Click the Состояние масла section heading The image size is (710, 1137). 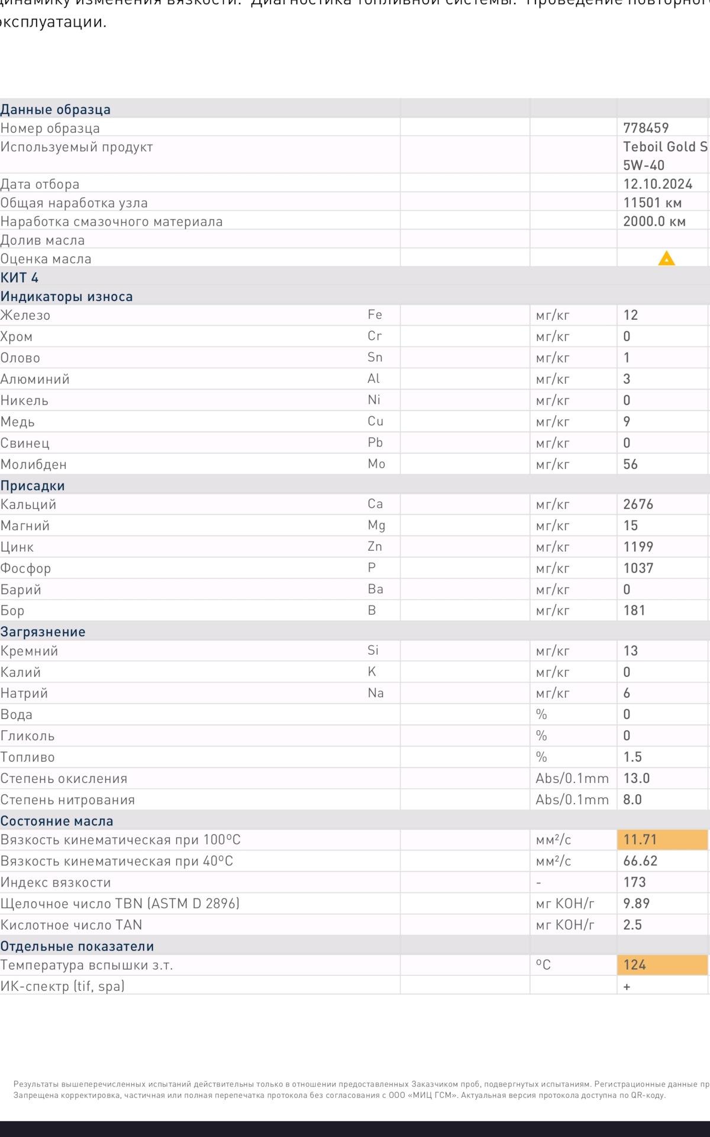pos(57,821)
